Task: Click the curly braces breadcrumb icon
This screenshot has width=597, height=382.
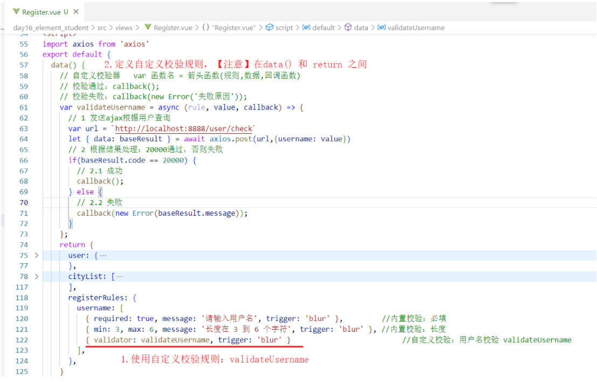Action: pyautogui.click(x=205, y=28)
